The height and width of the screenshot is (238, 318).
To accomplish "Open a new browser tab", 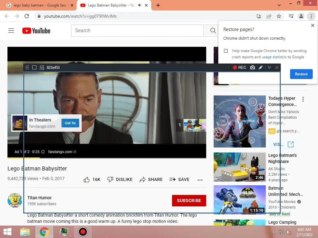I will click(x=158, y=5).
